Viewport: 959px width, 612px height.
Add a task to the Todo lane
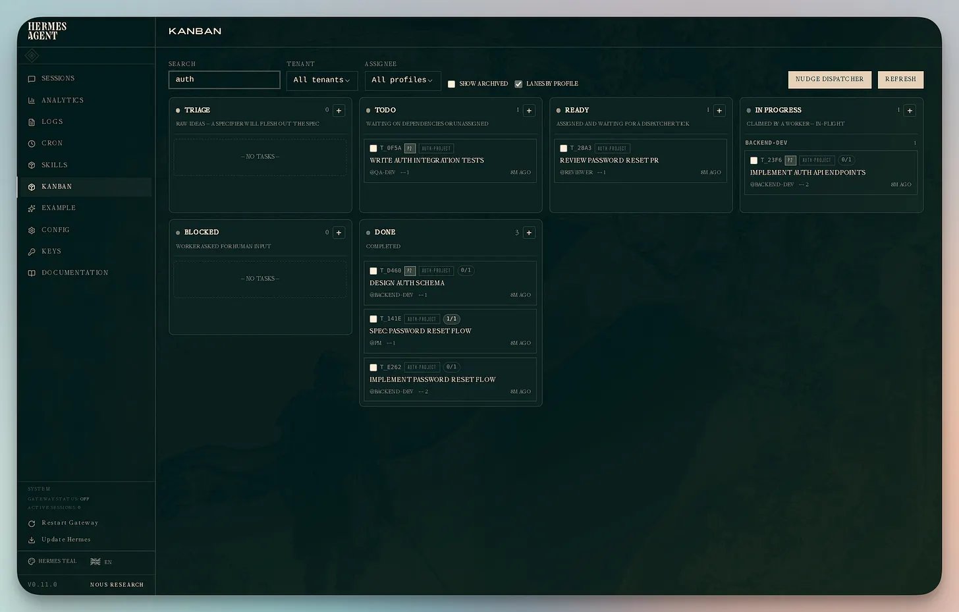pos(529,111)
